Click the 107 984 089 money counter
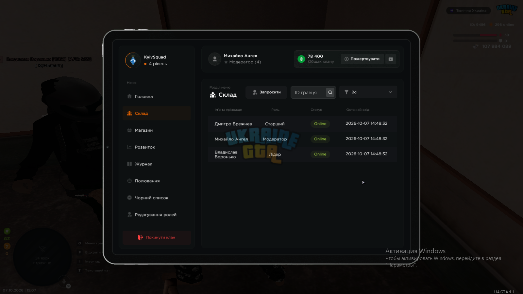This screenshot has width=523, height=294. [497, 46]
